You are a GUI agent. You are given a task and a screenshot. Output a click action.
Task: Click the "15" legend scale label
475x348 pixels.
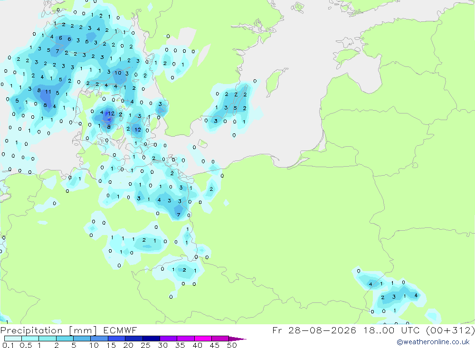coord(111,345)
